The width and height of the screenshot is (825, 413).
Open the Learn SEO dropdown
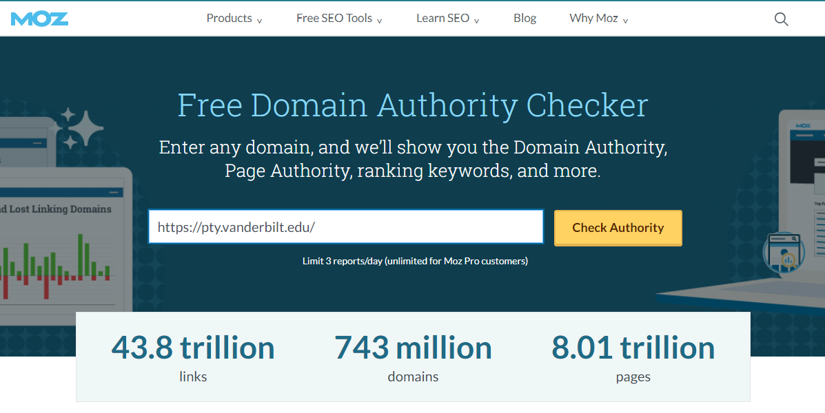pyautogui.click(x=448, y=19)
